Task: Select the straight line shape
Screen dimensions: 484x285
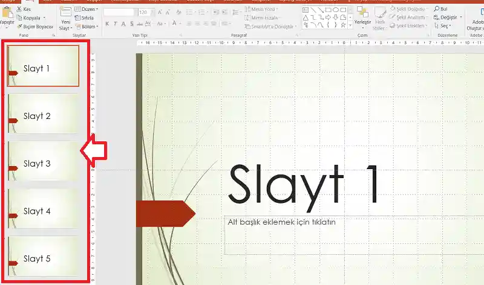Action: [x=313, y=10]
